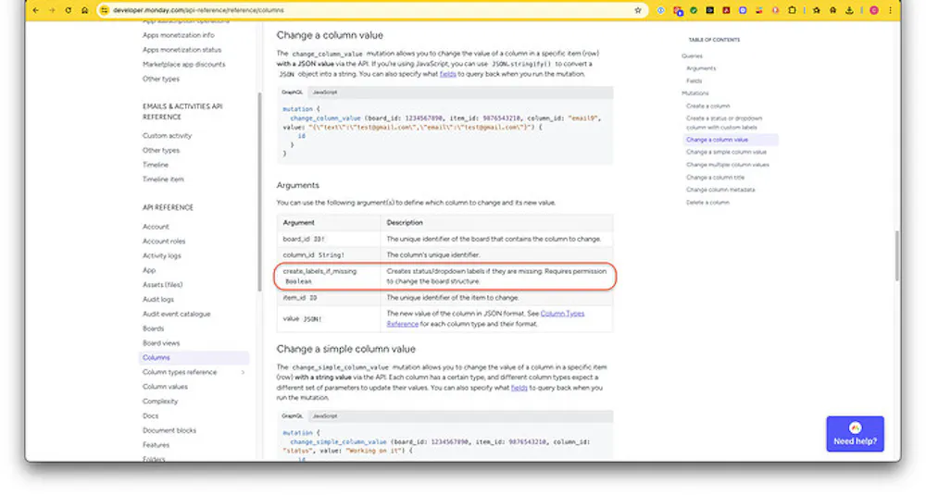
Task: Select GraphQL tab in change_simple_column_value example
Action: click(x=293, y=416)
